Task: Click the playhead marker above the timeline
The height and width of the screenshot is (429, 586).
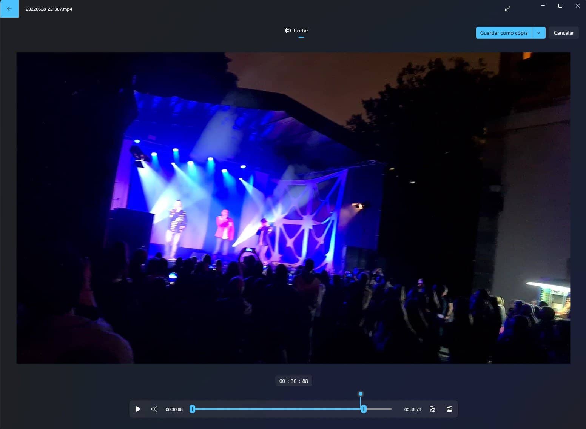Action: (361, 394)
